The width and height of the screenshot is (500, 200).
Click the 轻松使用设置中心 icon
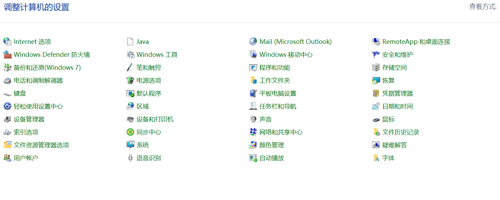click(8, 106)
